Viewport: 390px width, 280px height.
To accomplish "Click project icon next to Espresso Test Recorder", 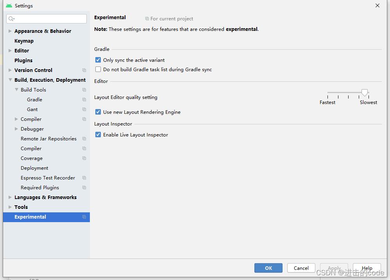I will click(x=84, y=178).
